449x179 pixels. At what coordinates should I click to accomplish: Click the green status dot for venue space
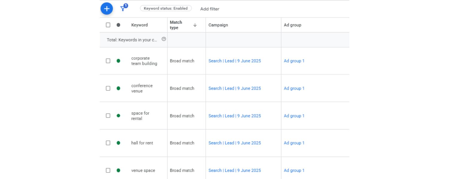(118, 170)
